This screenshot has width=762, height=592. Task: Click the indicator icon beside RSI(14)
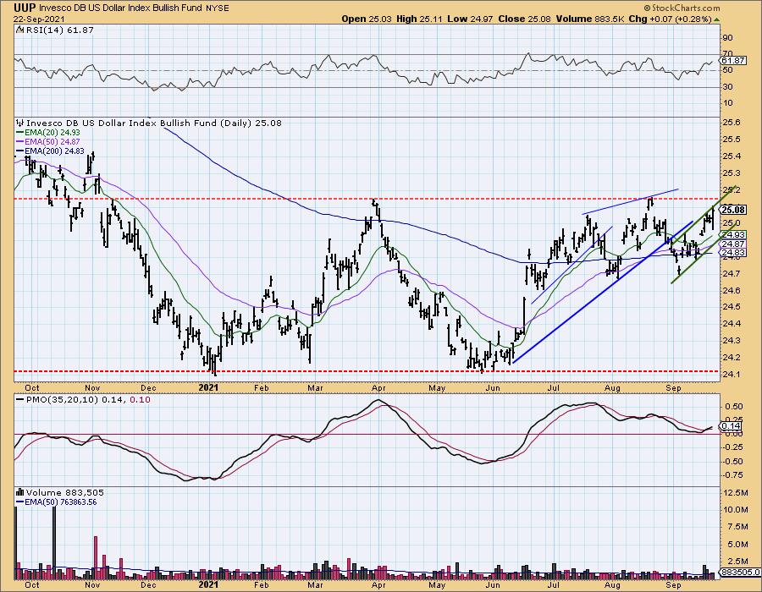pyautogui.click(x=19, y=30)
